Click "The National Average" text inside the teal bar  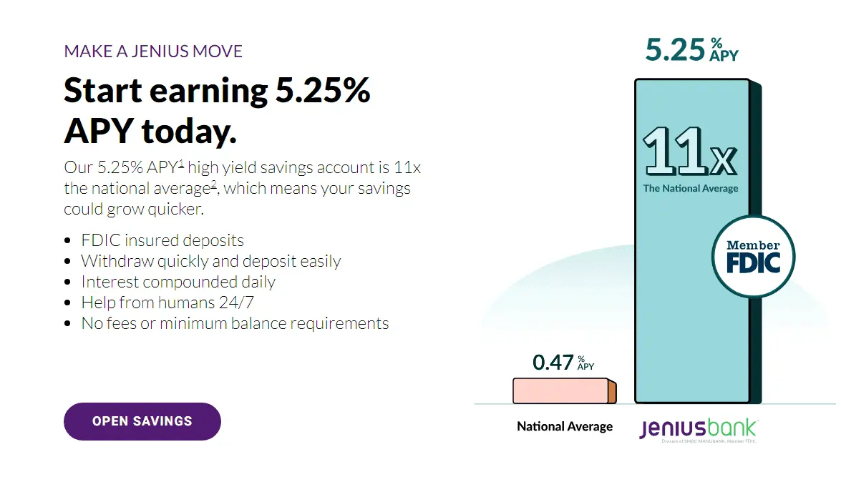(690, 189)
